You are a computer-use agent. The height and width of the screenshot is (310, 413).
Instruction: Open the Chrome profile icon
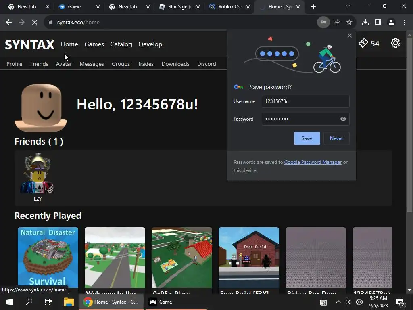(x=391, y=23)
